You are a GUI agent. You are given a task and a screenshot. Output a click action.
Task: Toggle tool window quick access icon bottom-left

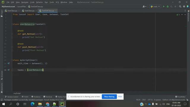tap(2, 100)
